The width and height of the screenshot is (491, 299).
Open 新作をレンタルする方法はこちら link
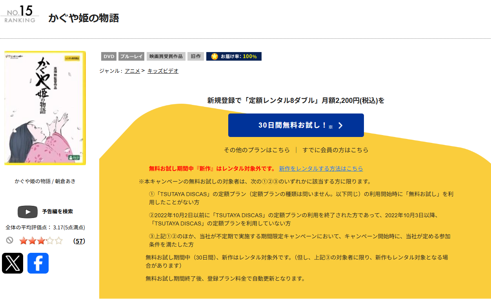point(321,169)
